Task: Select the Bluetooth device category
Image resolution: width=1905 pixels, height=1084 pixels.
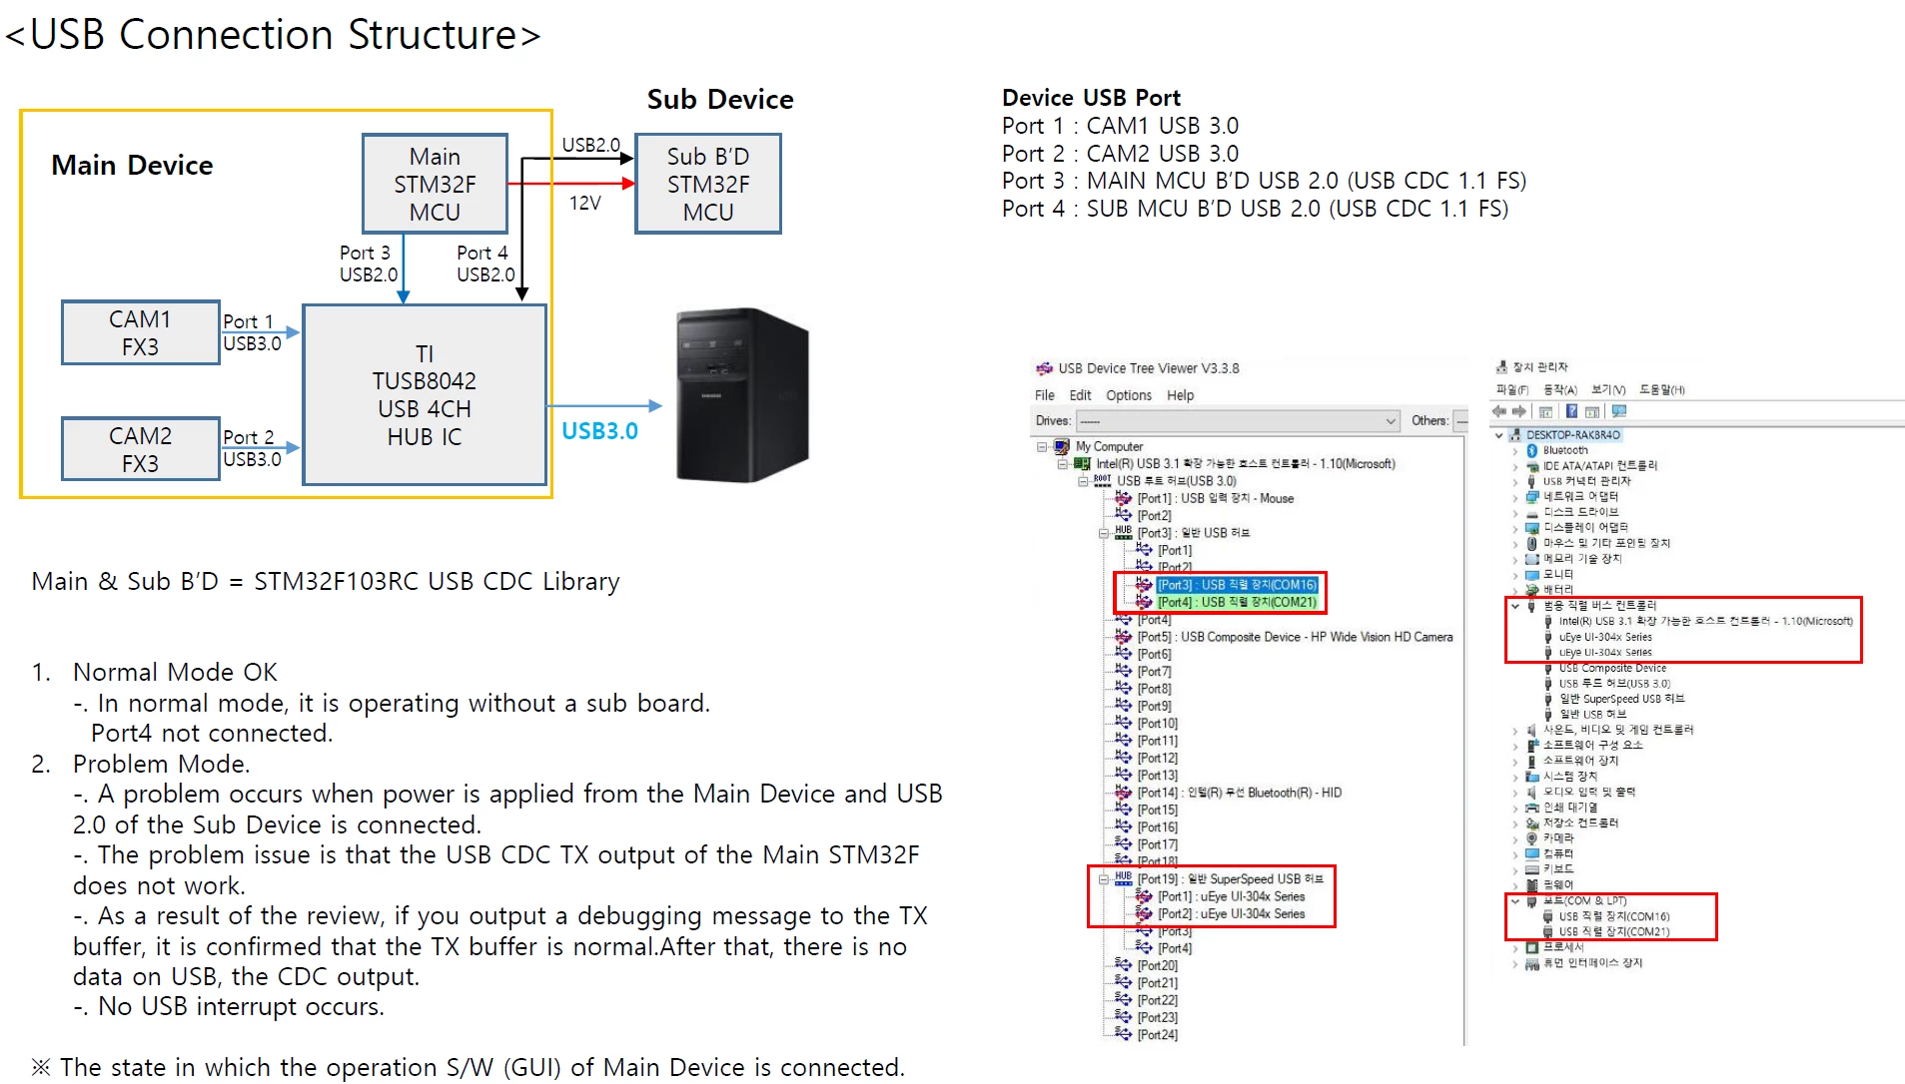Action: pyautogui.click(x=1564, y=450)
